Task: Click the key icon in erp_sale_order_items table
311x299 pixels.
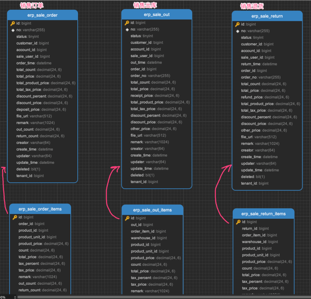Action: coord(15,217)
